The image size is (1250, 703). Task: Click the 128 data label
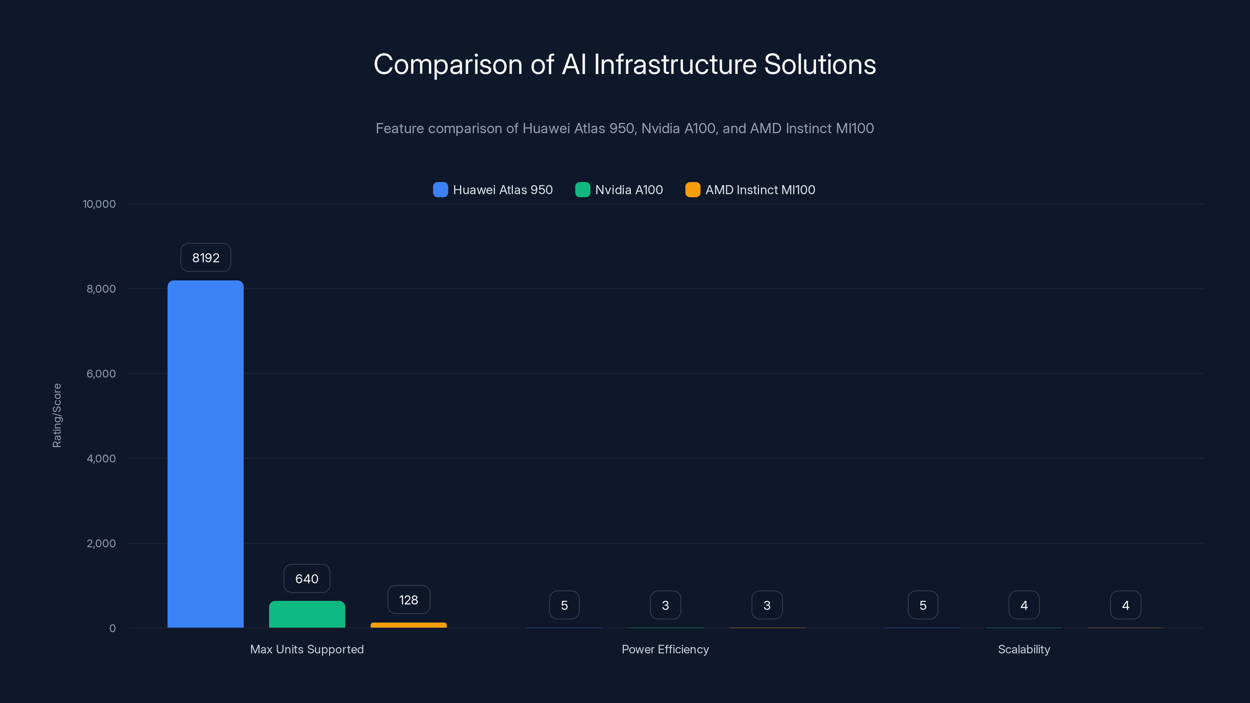(x=408, y=600)
